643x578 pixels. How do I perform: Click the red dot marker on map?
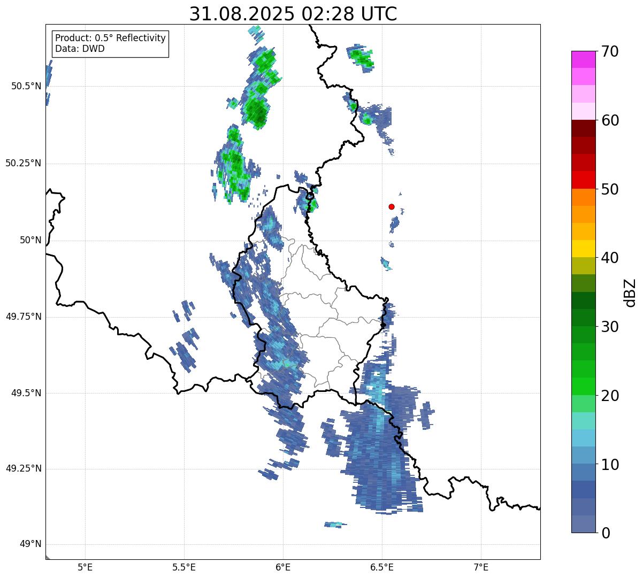[x=392, y=206]
